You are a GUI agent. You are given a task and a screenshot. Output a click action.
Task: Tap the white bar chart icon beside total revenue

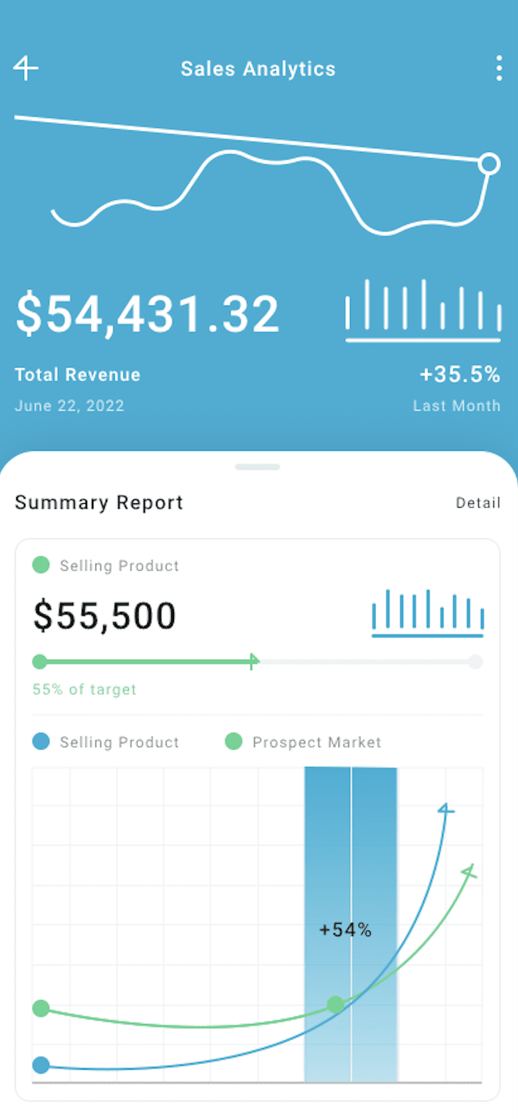pyautogui.click(x=423, y=310)
